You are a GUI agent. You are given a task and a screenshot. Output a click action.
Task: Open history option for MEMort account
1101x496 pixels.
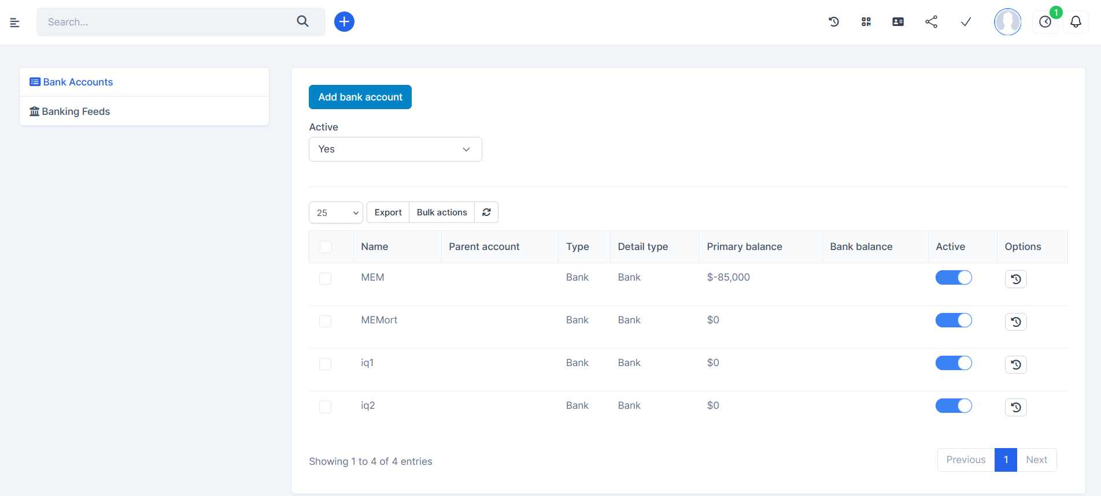pos(1016,322)
